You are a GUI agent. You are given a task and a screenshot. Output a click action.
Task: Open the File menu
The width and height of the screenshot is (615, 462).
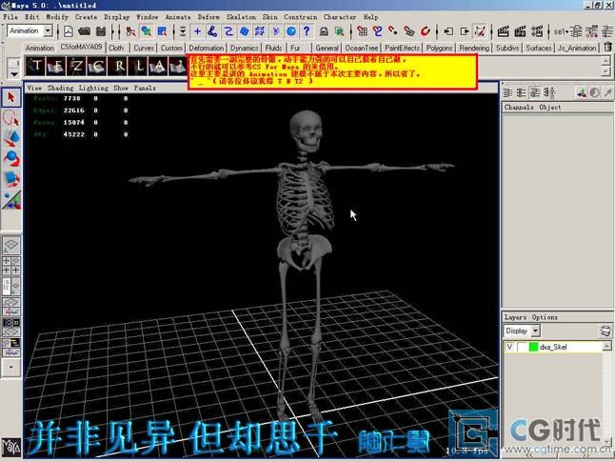[x=10, y=17]
